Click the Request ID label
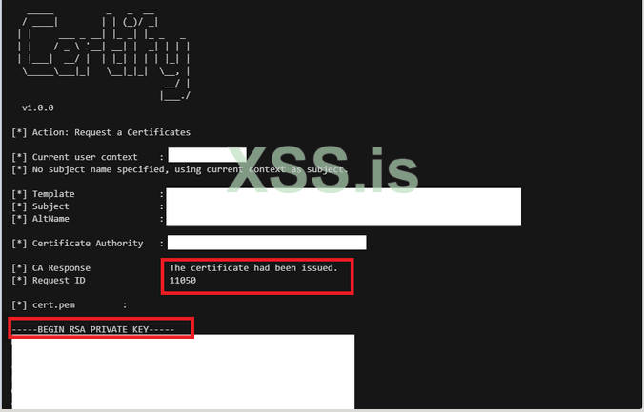The height and width of the screenshot is (412, 644). pos(59,281)
